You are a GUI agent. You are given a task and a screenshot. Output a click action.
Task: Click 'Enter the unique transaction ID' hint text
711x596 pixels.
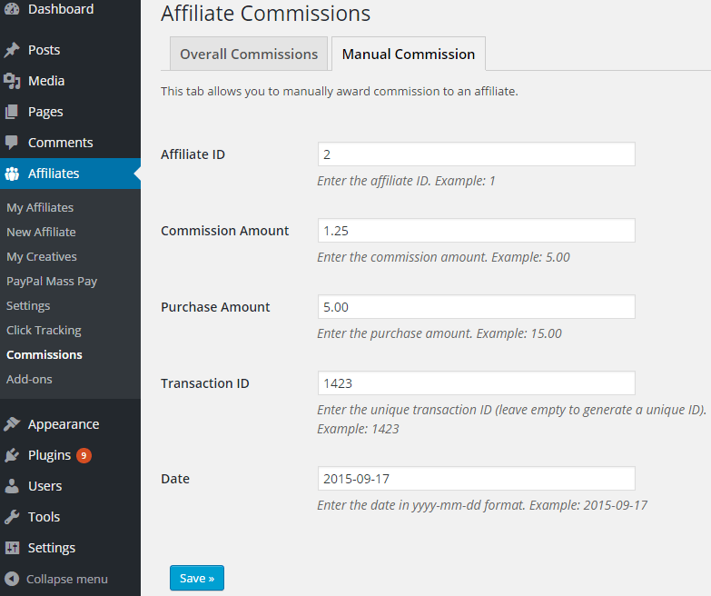512,419
